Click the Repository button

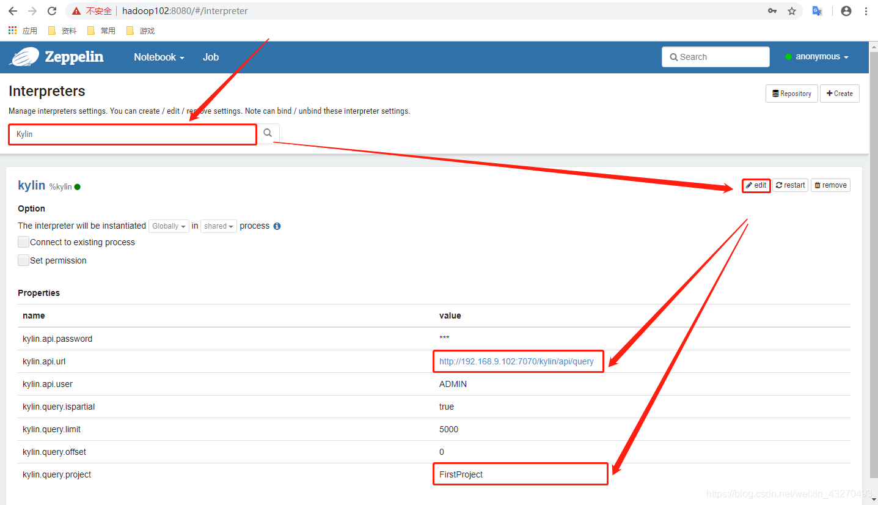coord(792,94)
